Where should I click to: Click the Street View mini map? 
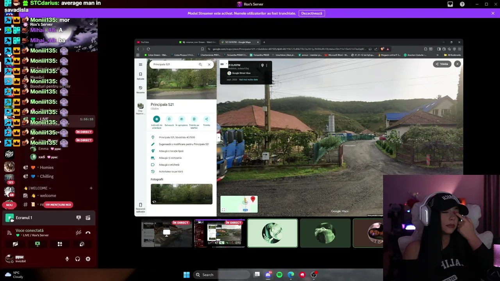point(239,204)
